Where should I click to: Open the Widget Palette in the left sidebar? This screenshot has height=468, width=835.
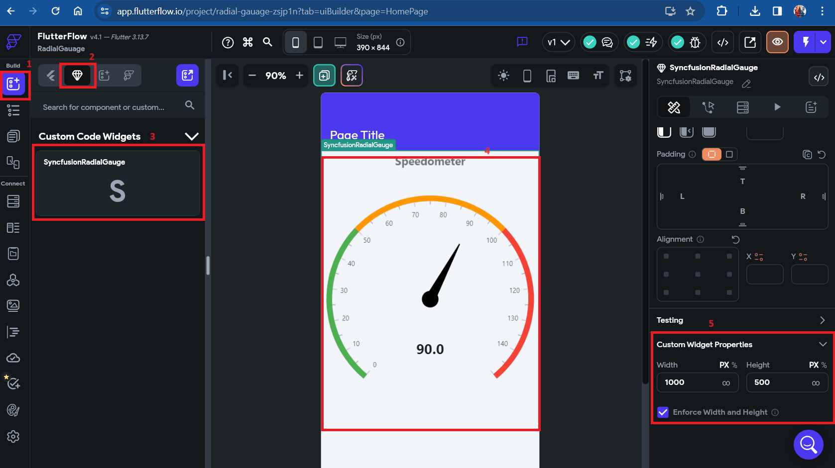click(x=13, y=84)
